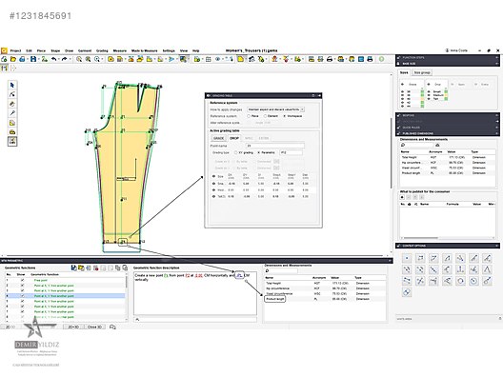503x377 pixels.
Task: Open the Settings menu
Action: click(x=169, y=50)
